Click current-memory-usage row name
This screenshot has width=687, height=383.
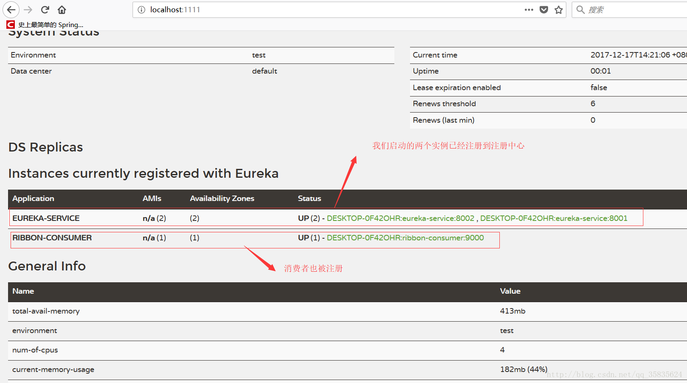[53, 369]
